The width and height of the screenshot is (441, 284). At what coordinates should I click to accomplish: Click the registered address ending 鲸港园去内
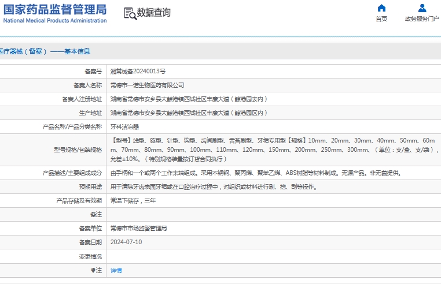click(x=189, y=99)
